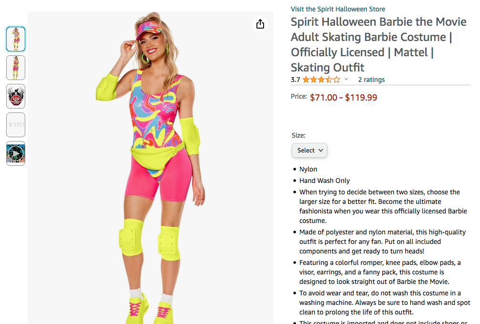Select the first front-view costume thumbnail

[16, 39]
